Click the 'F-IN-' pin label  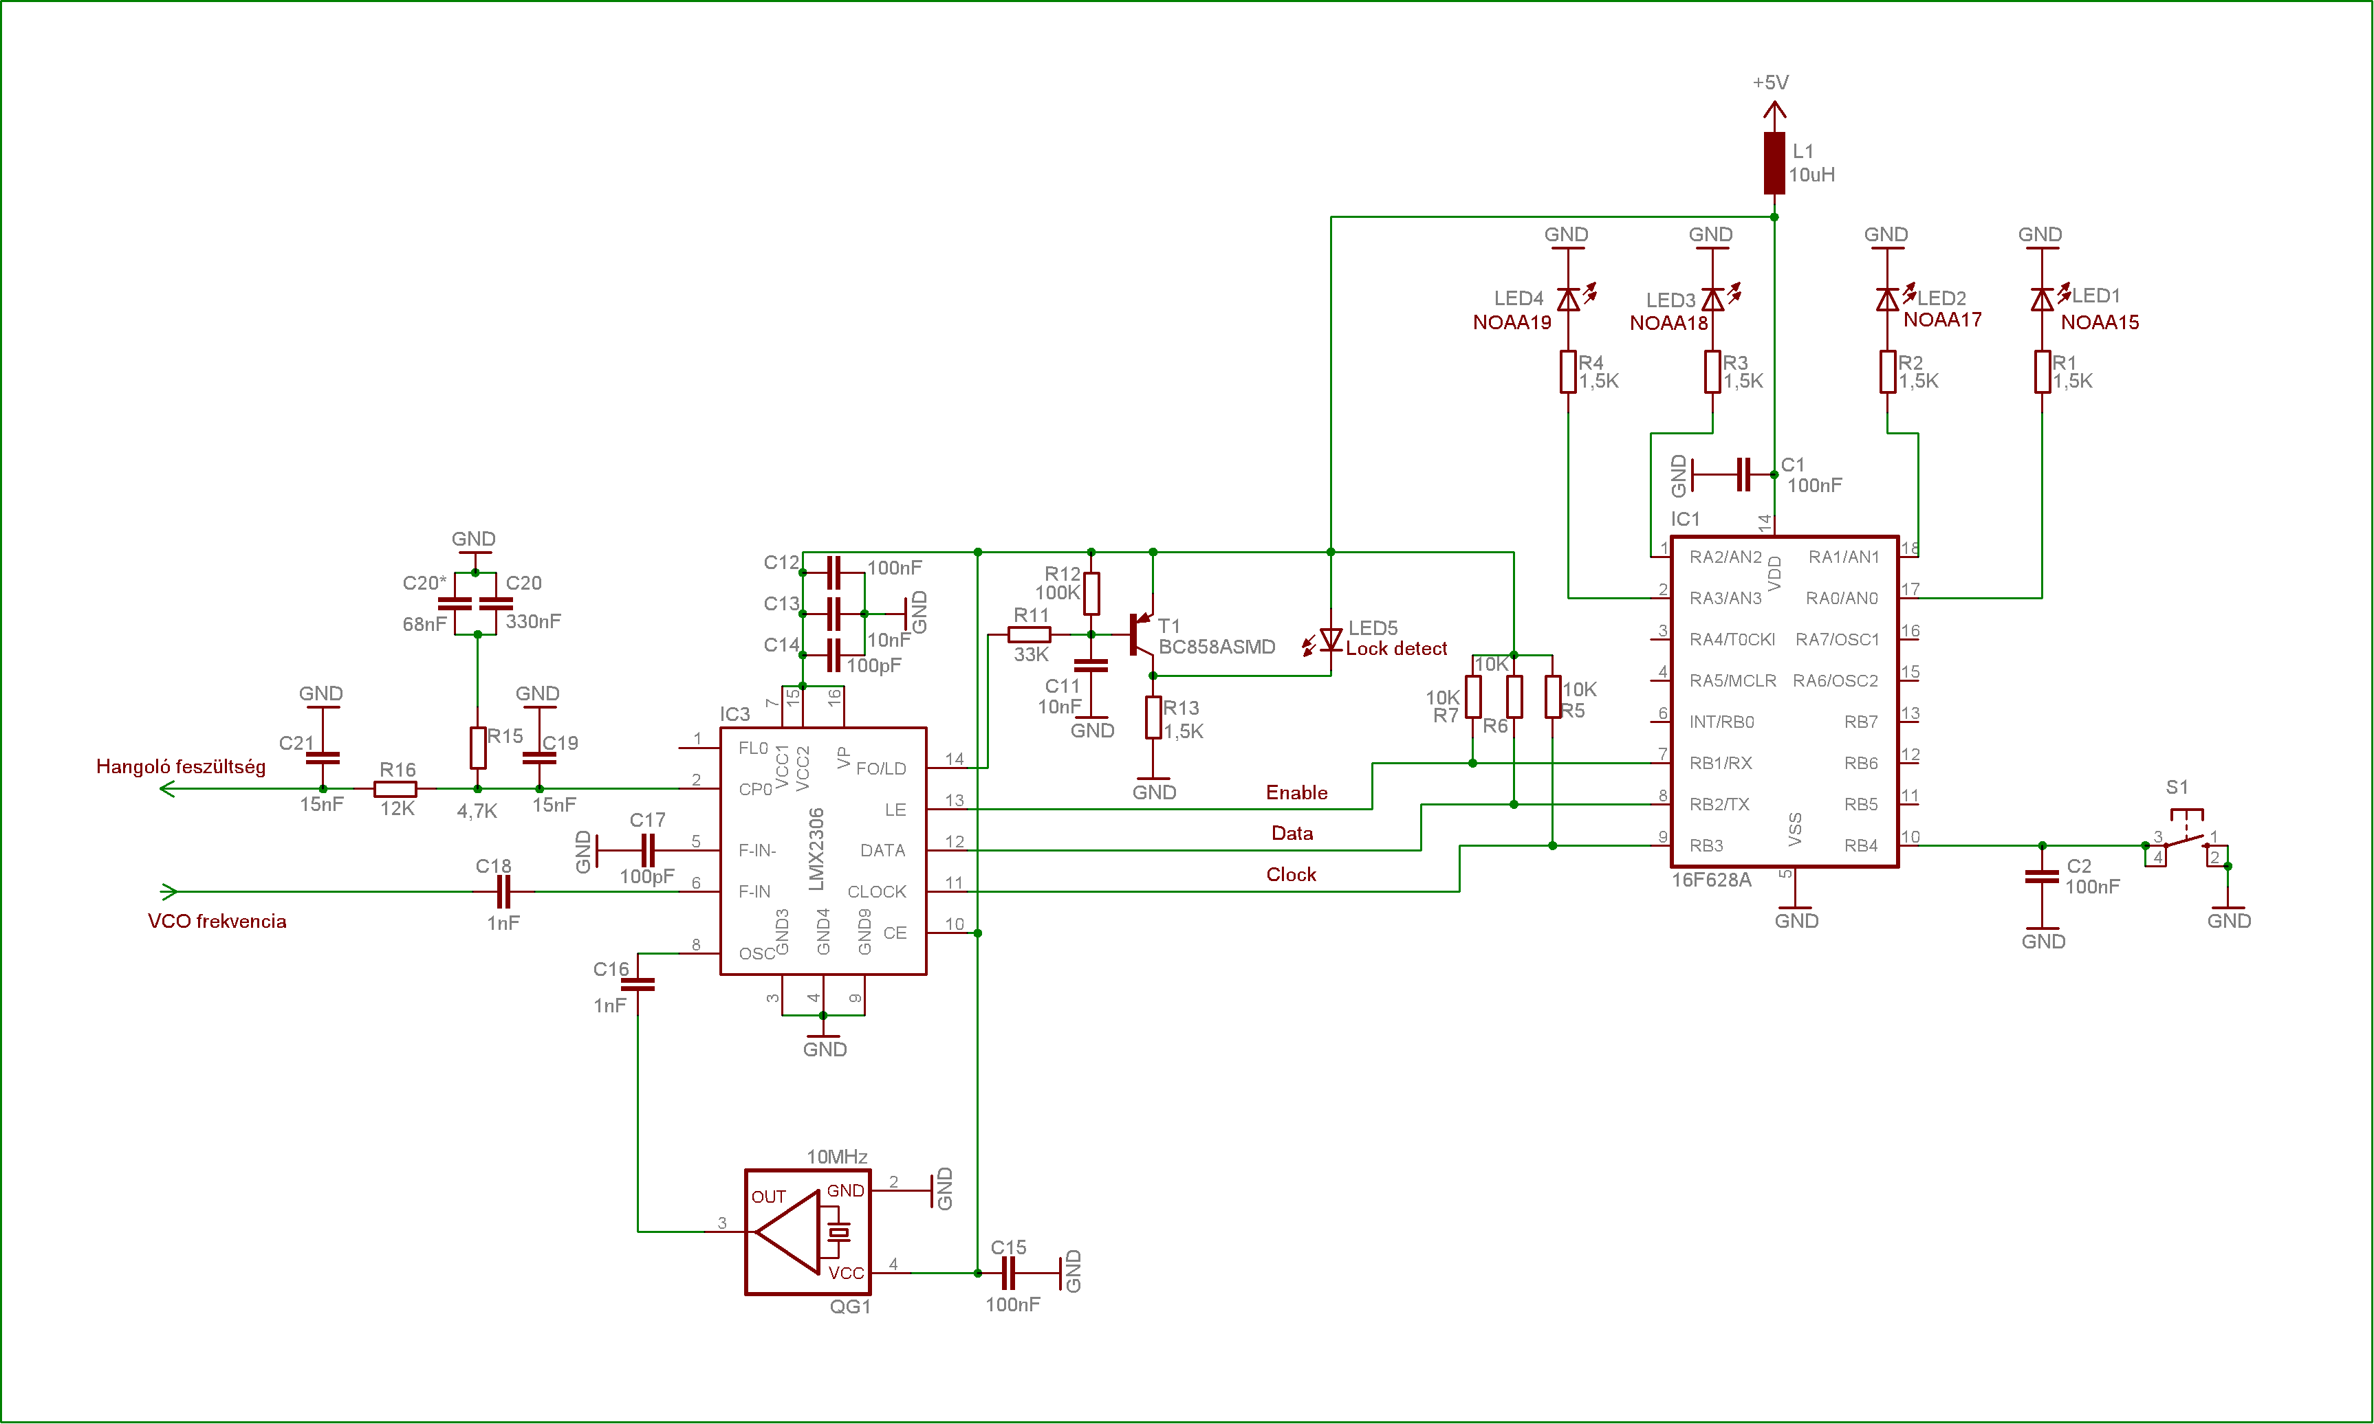pos(757,850)
